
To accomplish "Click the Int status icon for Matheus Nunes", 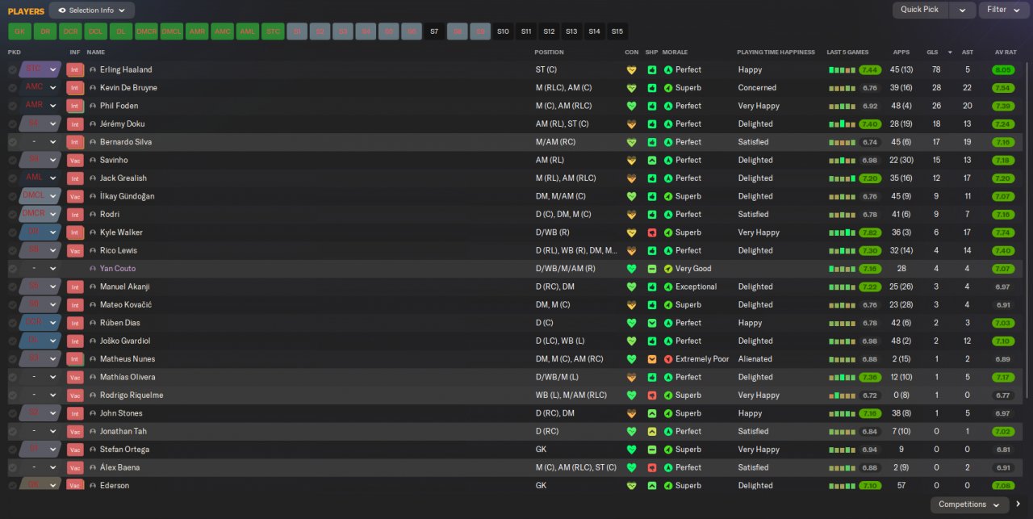I will [75, 359].
